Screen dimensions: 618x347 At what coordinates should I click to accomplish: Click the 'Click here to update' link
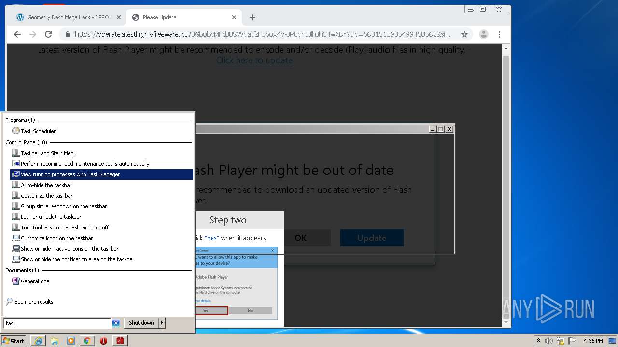(x=254, y=60)
